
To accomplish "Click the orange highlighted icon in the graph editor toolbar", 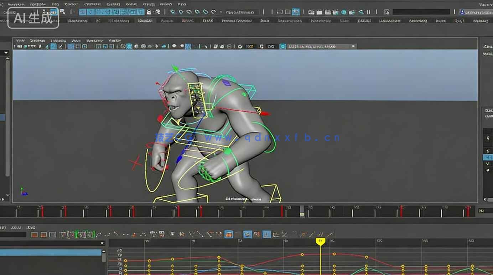I will (229, 234).
